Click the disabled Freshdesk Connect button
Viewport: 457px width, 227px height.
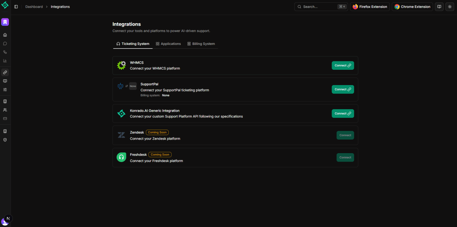click(x=345, y=158)
